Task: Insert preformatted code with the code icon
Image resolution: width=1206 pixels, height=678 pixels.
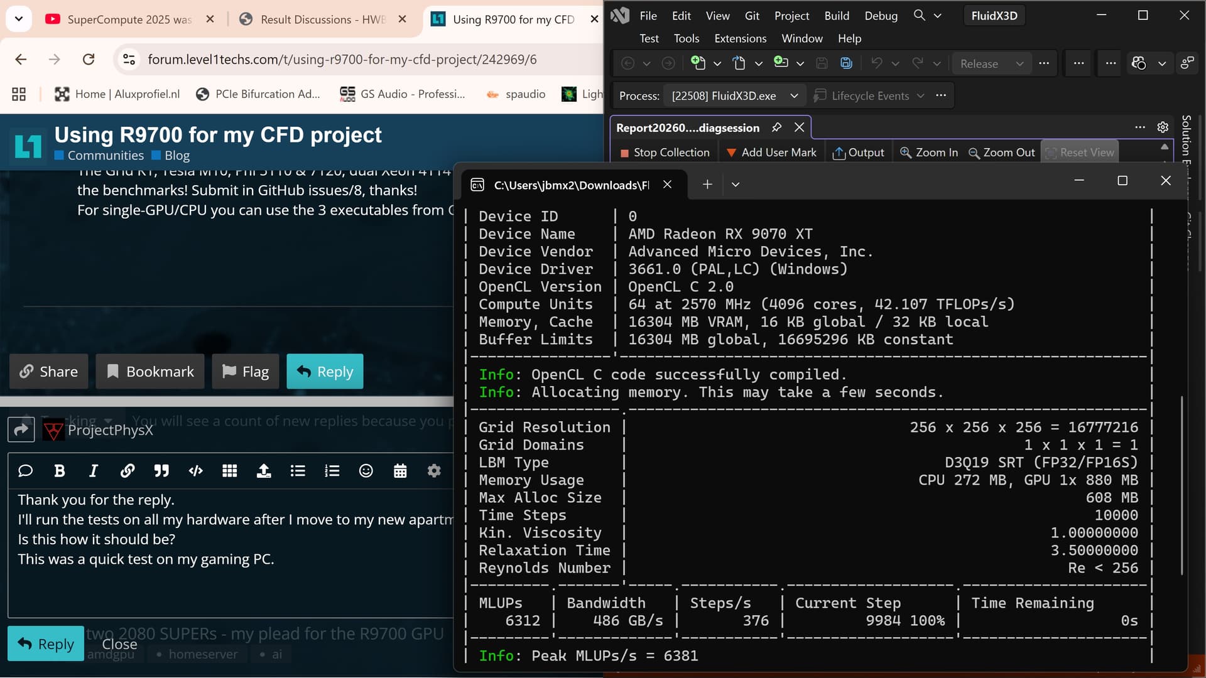Action: [195, 471]
